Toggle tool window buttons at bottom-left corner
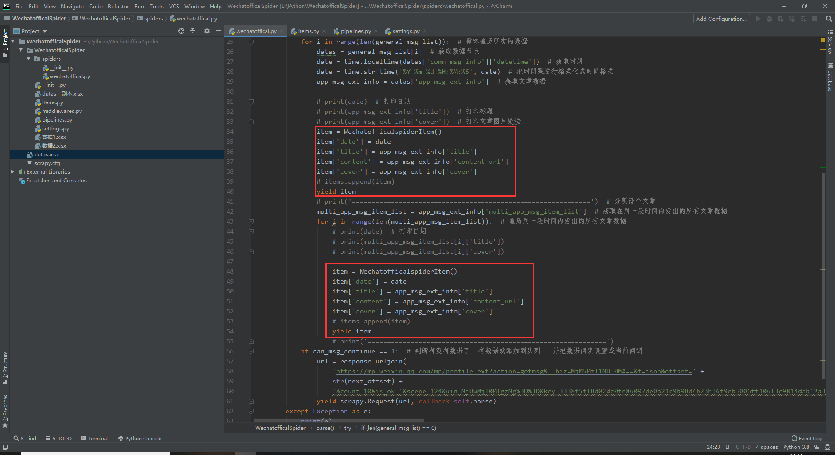The width and height of the screenshot is (835, 455). click(x=5, y=447)
